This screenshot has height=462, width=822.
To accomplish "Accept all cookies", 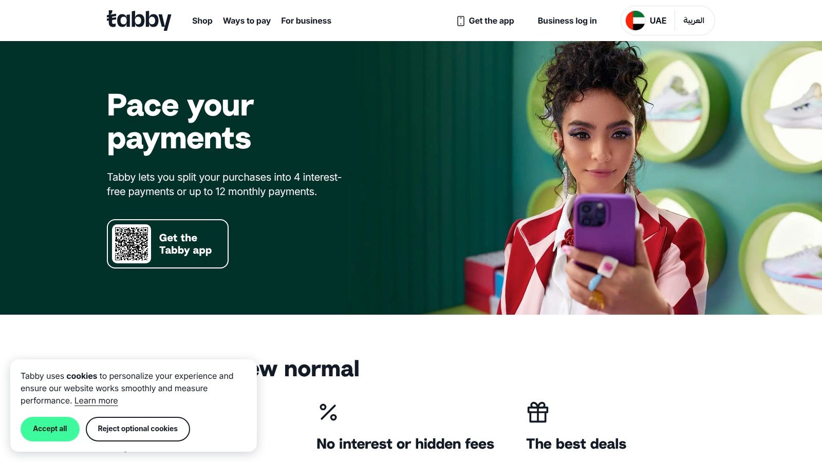I will coord(50,429).
